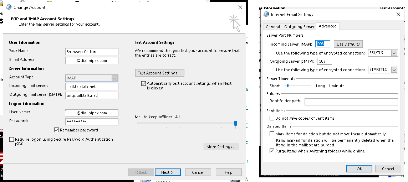Toggle the Remember password checkbox
The width and height of the screenshot is (408, 182).
(x=56, y=130)
